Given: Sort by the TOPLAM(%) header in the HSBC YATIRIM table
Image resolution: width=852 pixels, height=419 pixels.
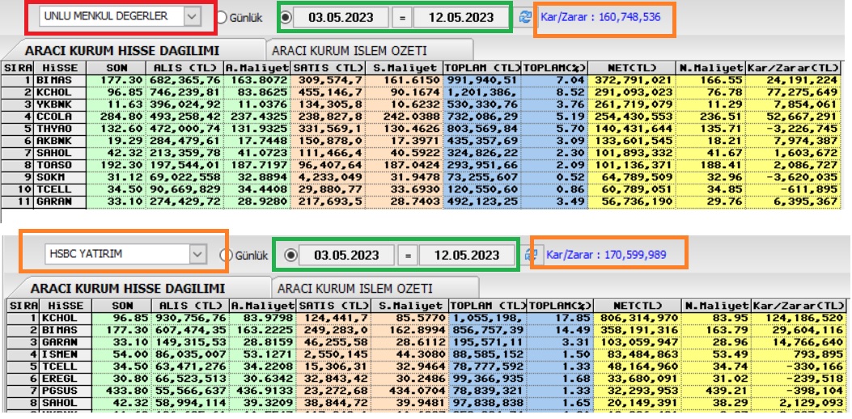Looking at the screenshot, I should pos(560,306).
